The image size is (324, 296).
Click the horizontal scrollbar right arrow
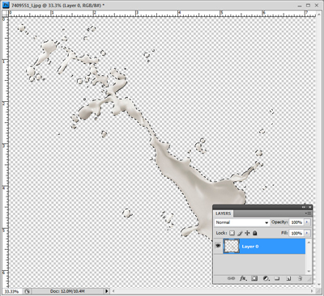pos(313,291)
